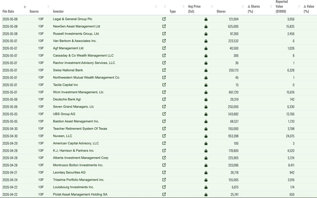Screen dimensions: 317x198
Task: Open external link icon for Van Berkom & Associates
Action: coord(164,41)
